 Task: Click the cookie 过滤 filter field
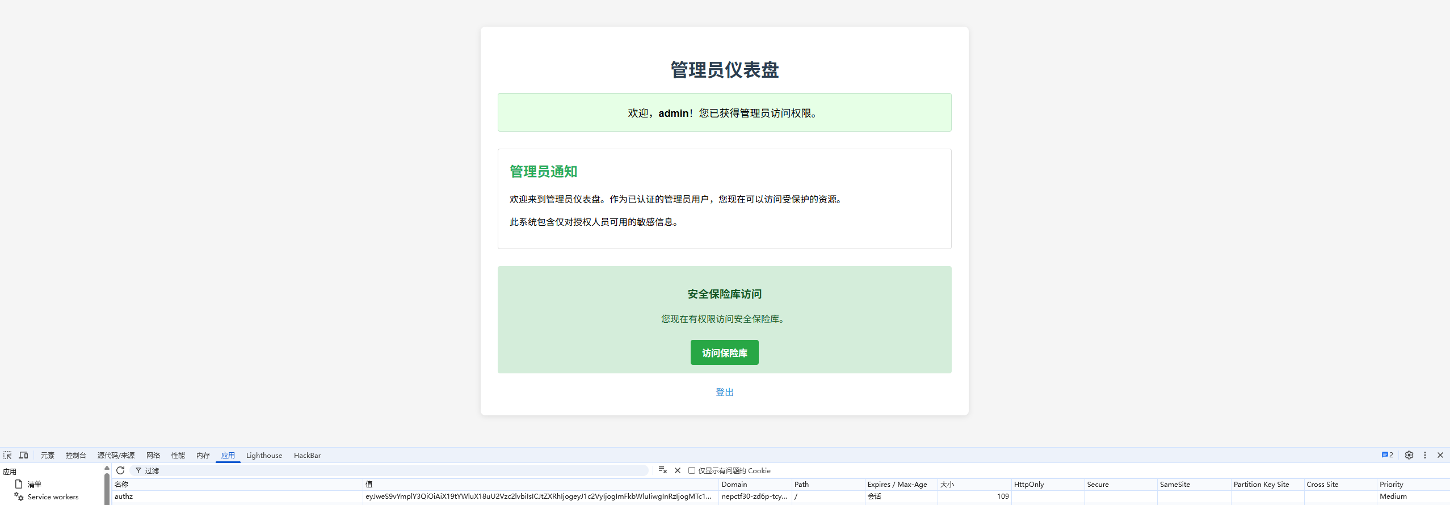(x=392, y=470)
